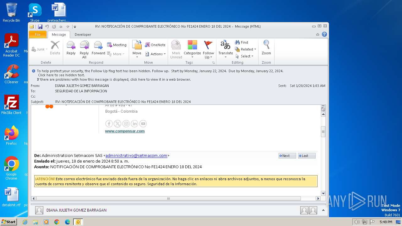Click the Reply icon
402x226 pixels.
pos(71,48)
